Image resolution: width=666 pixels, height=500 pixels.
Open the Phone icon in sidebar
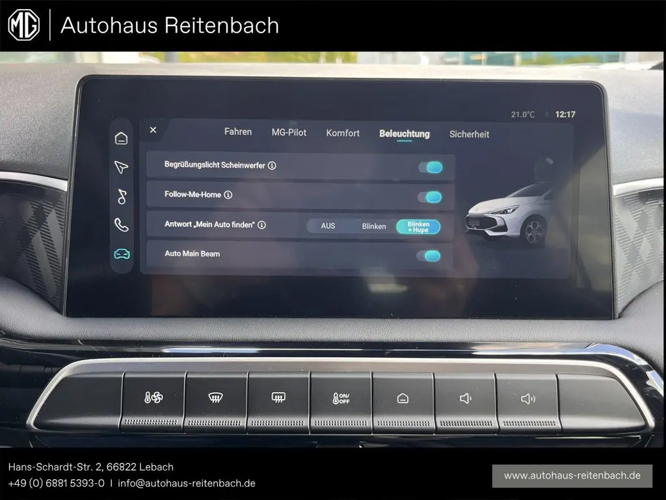(x=121, y=225)
